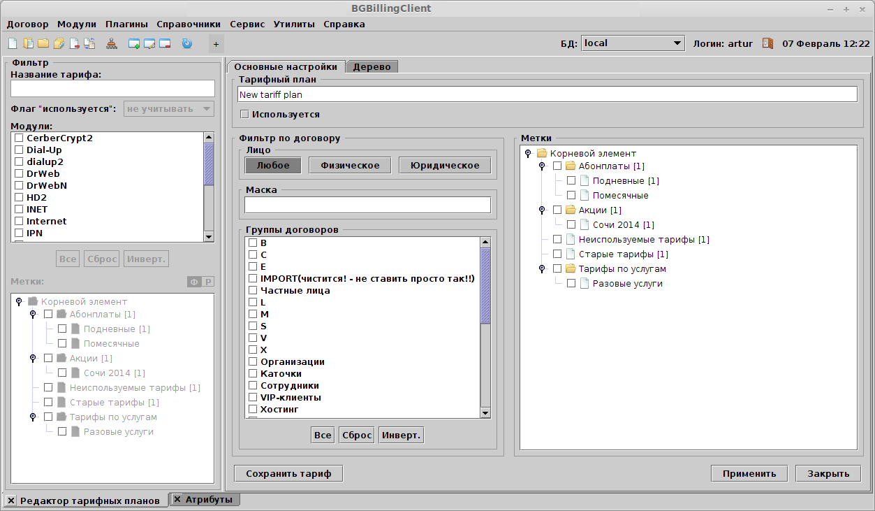Screen dimensions: 875x511
Task: Collapse Тарифы по услугам in right Метки tree
Action: pos(542,269)
